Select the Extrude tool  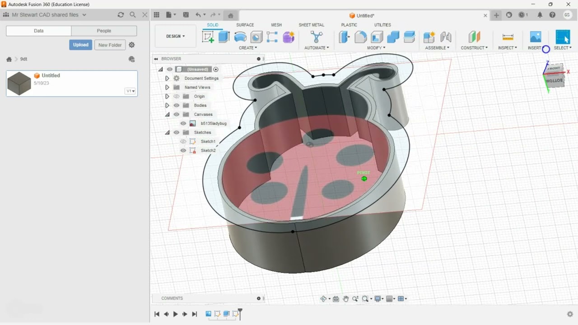[x=224, y=37]
